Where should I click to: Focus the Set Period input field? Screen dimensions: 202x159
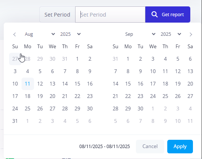tap(110, 15)
